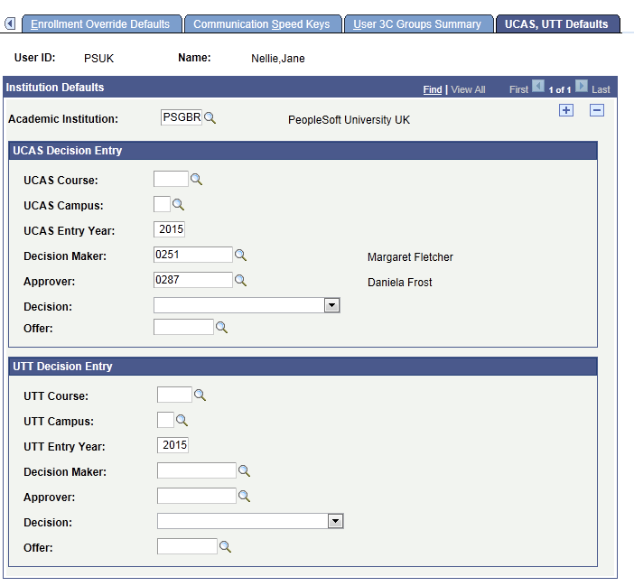Focus UCAS Approver field 0287
634x586 pixels.
coord(193,280)
